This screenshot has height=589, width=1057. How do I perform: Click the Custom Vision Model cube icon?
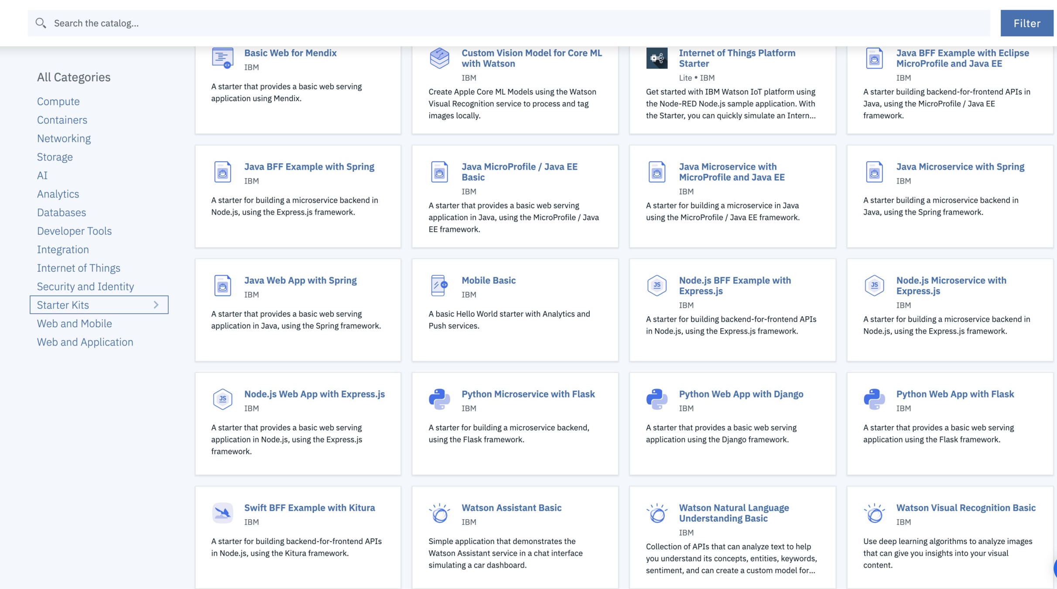pos(439,58)
